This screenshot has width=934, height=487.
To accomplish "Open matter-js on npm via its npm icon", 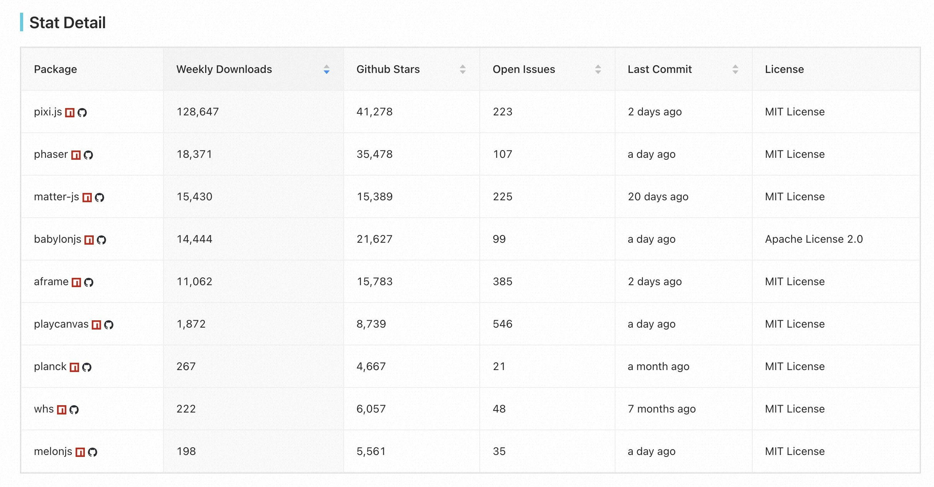I will (x=88, y=196).
